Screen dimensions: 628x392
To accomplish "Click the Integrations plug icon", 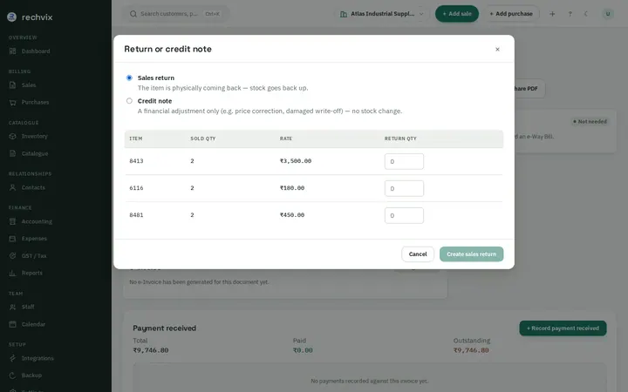I will (x=13, y=358).
